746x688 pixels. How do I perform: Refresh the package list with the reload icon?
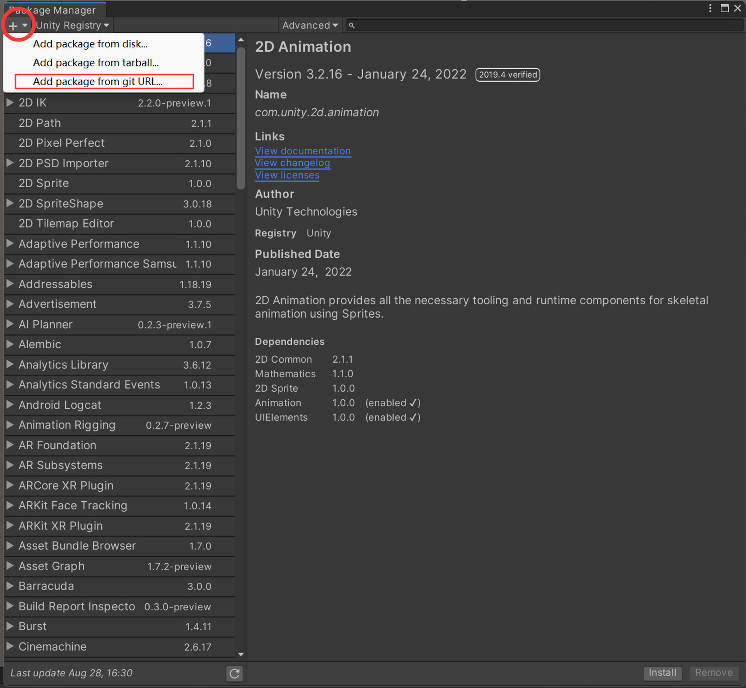click(234, 674)
